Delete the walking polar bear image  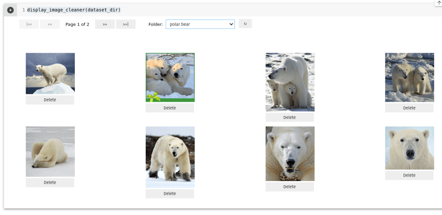[x=170, y=193]
